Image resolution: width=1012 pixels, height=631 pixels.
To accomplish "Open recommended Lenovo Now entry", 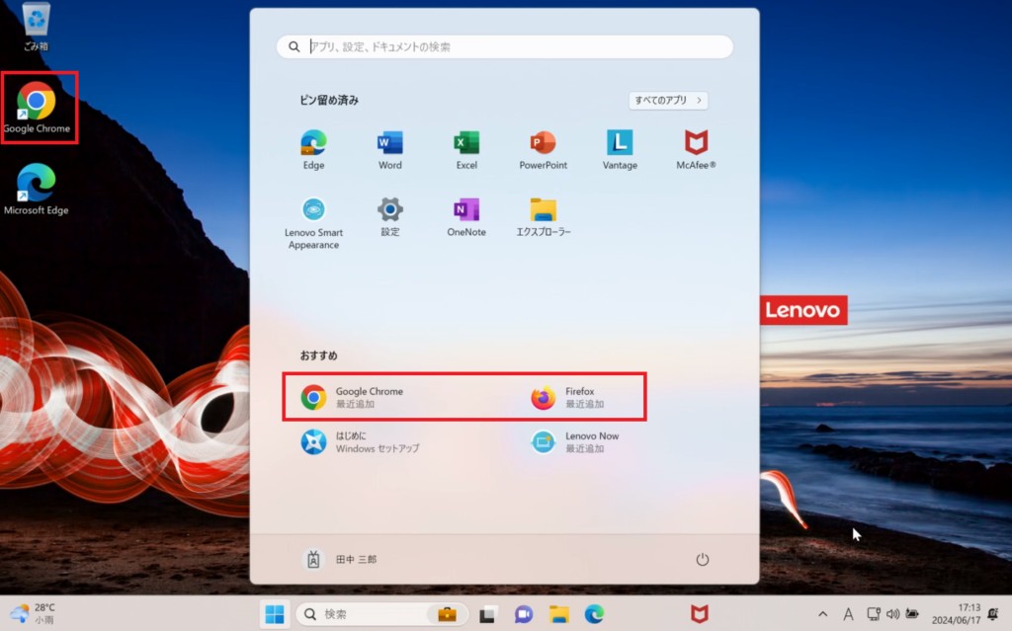I will (583, 441).
